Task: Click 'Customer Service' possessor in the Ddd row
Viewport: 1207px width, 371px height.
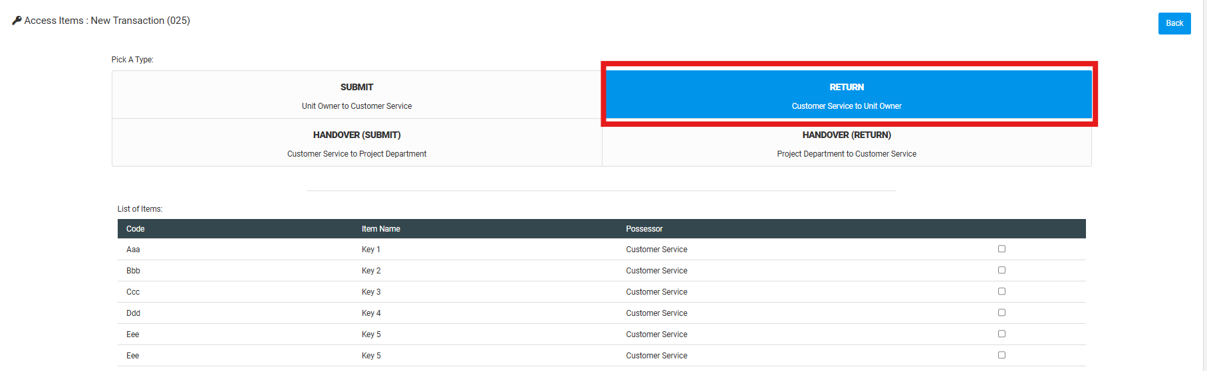Action: pos(656,313)
